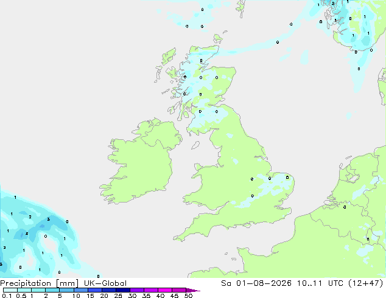Image resolution: width=386 pixels, height=298 pixels.
Task: Click legend scale value '45'
Action: (174, 296)
